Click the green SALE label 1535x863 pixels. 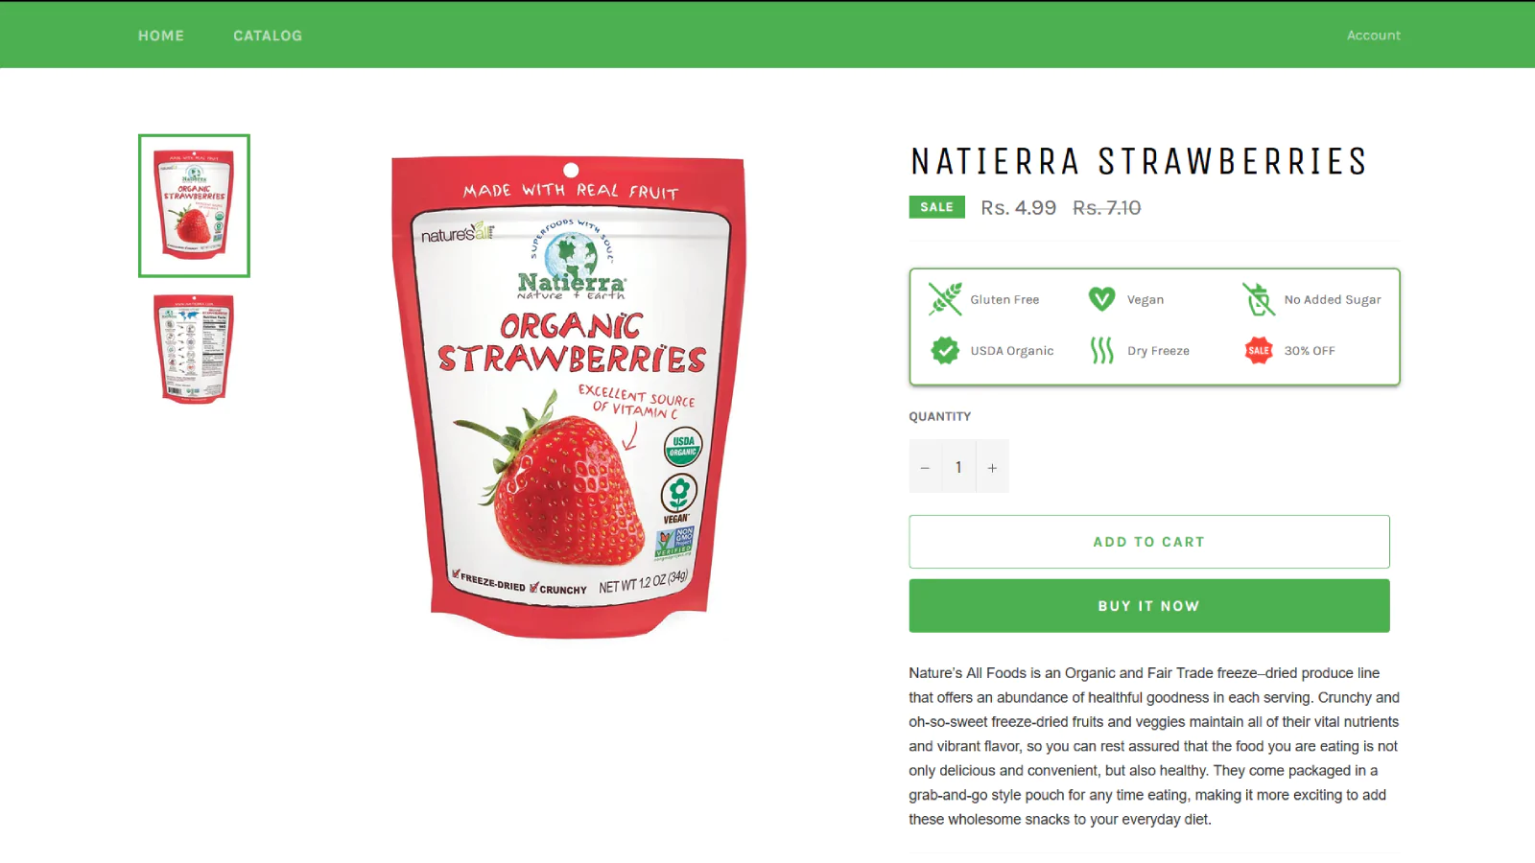[x=937, y=207]
